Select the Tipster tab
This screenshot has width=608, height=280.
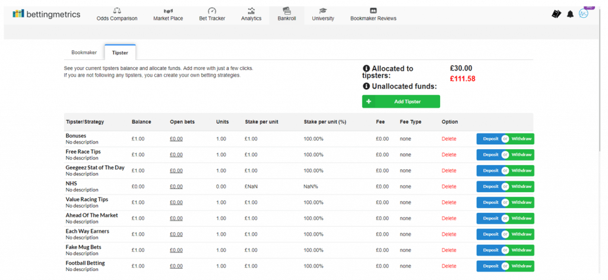tap(120, 52)
